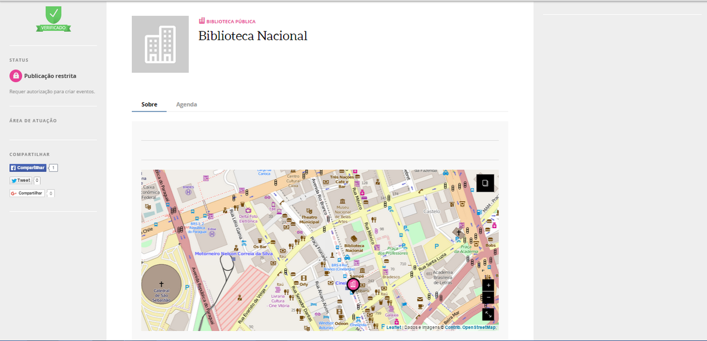This screenshot has height=341, width=707.
Task: Click the Praça dos Professores label
Action: [393, 251]
